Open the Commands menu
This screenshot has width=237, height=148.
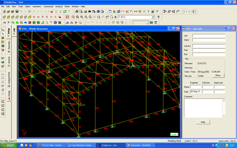(49, 7)
